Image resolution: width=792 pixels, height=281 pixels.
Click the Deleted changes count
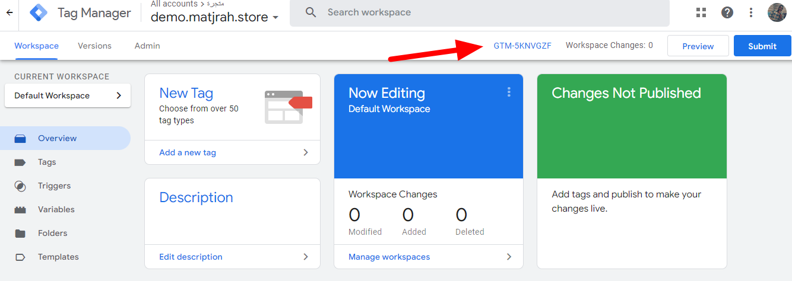[461, 215]
